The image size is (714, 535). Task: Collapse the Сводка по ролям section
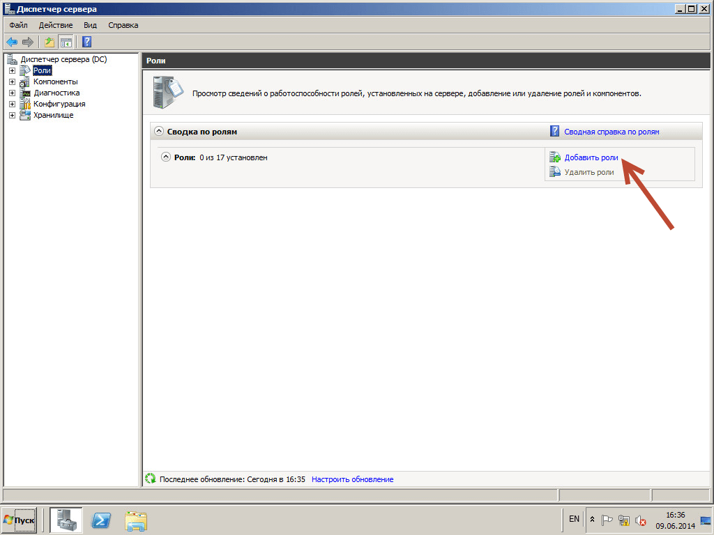tap(159, 132)
